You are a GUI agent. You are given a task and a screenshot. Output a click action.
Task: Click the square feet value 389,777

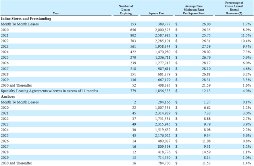pos(164,24)
